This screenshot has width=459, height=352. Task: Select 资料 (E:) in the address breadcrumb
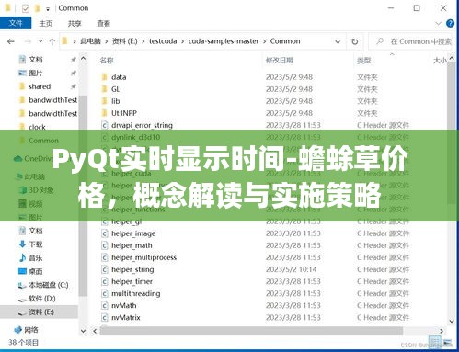(x=124, y=41)
